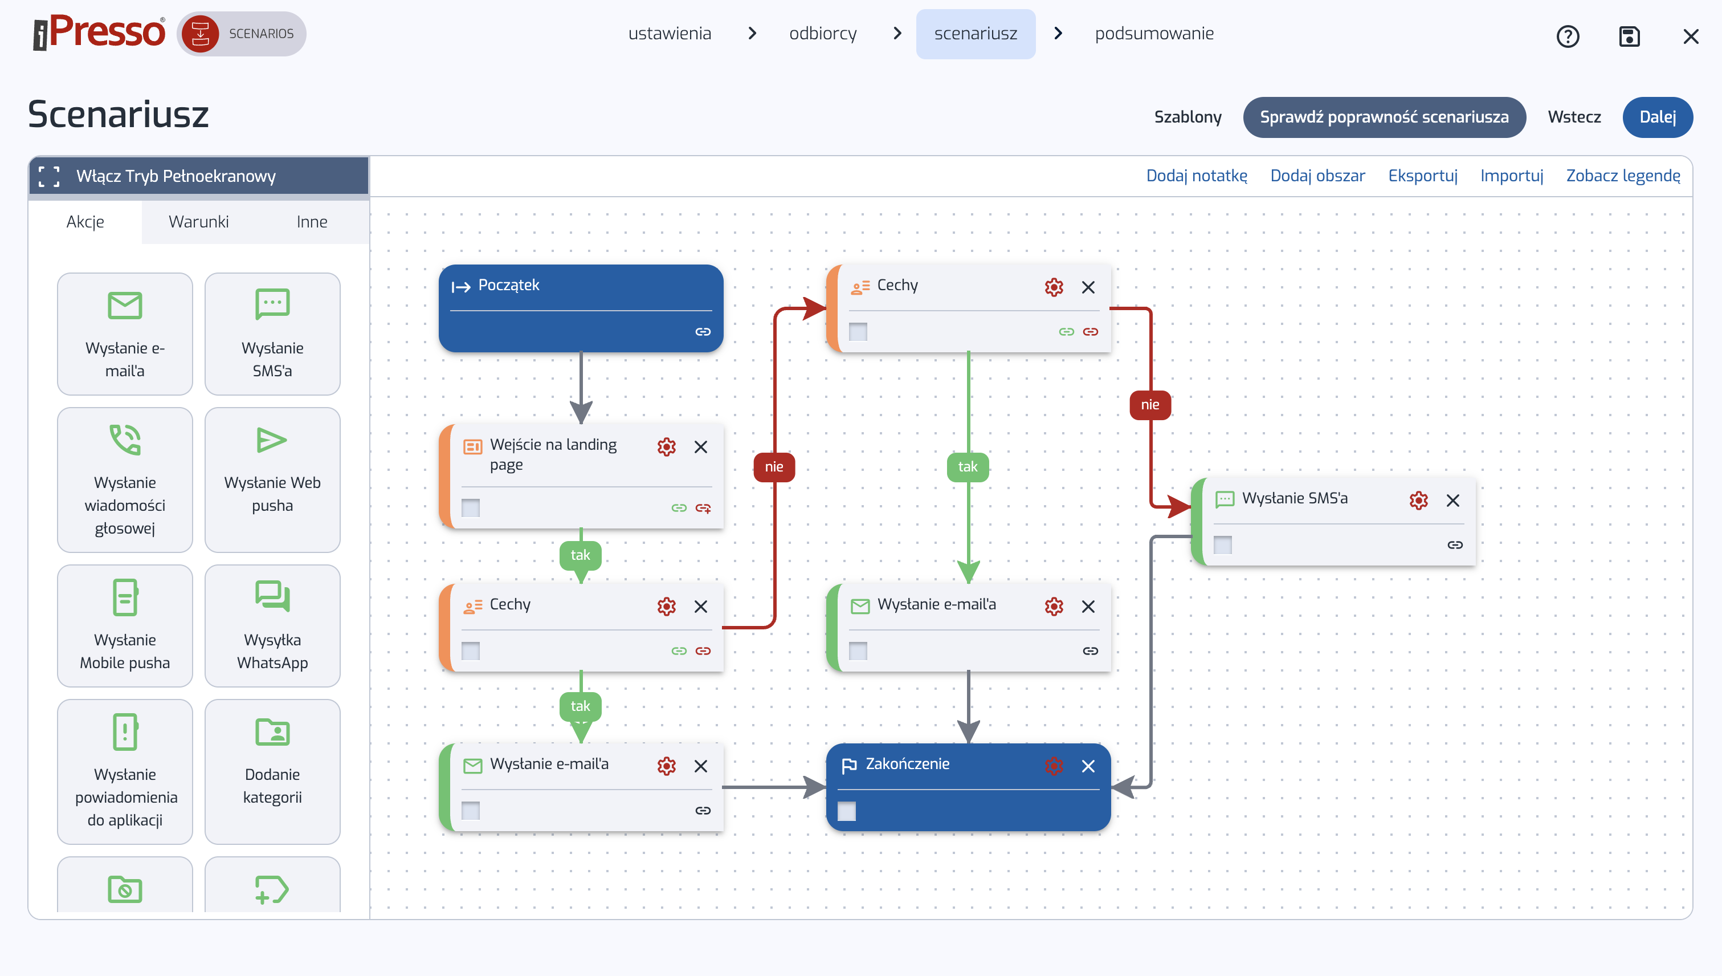Screen dimensions: 1722x976
Task: Click the save scenario disk icon
Action: pyautogui.click(x=1629, y=36)
